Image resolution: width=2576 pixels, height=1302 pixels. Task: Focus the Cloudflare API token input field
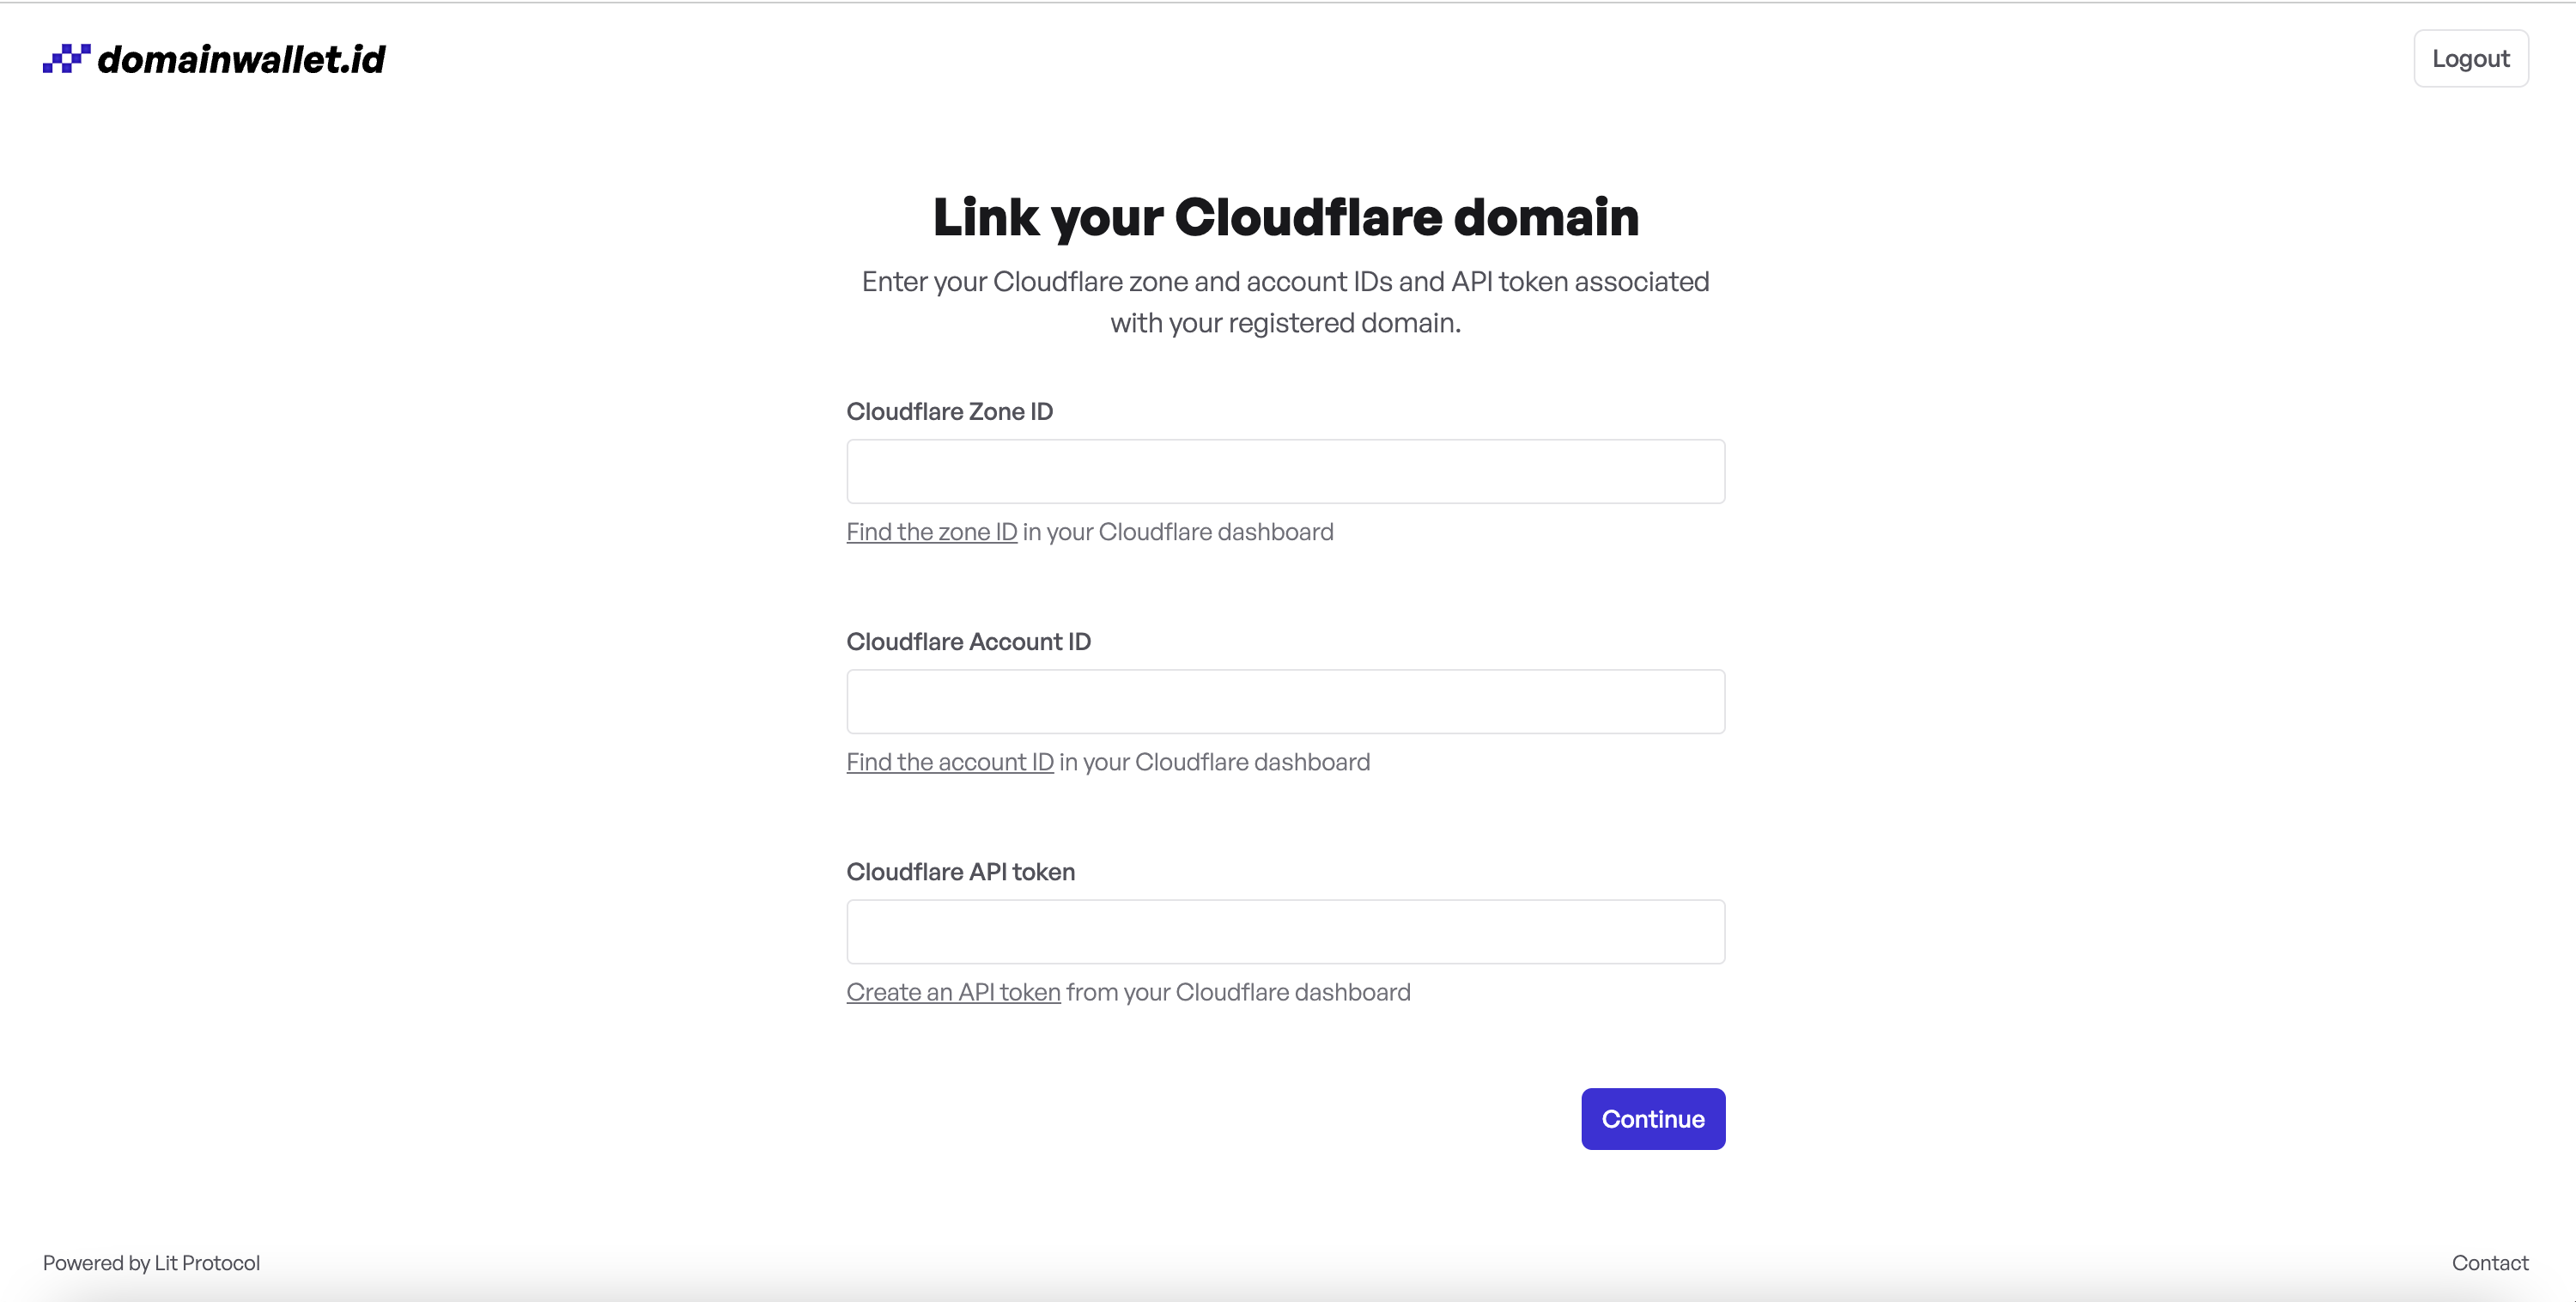1285,931
